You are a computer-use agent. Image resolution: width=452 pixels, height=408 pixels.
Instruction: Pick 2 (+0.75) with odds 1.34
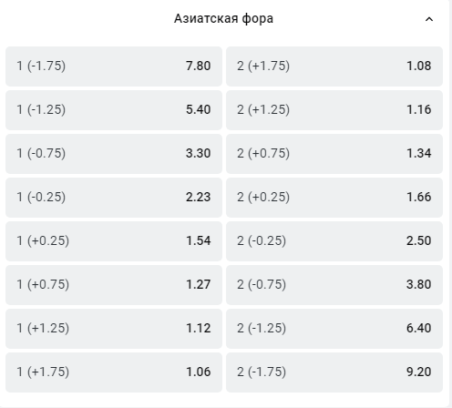click(334, 154)
